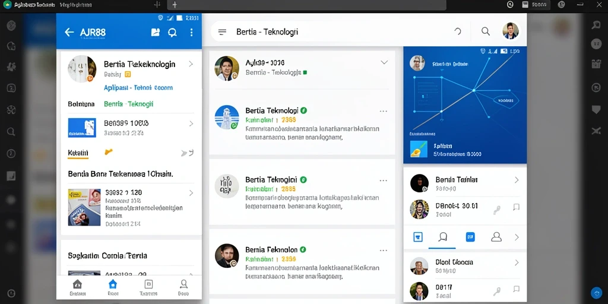Click the refresh icon in the search bar
The height and width of the screenshot is (304, 608).
(458, 32)
